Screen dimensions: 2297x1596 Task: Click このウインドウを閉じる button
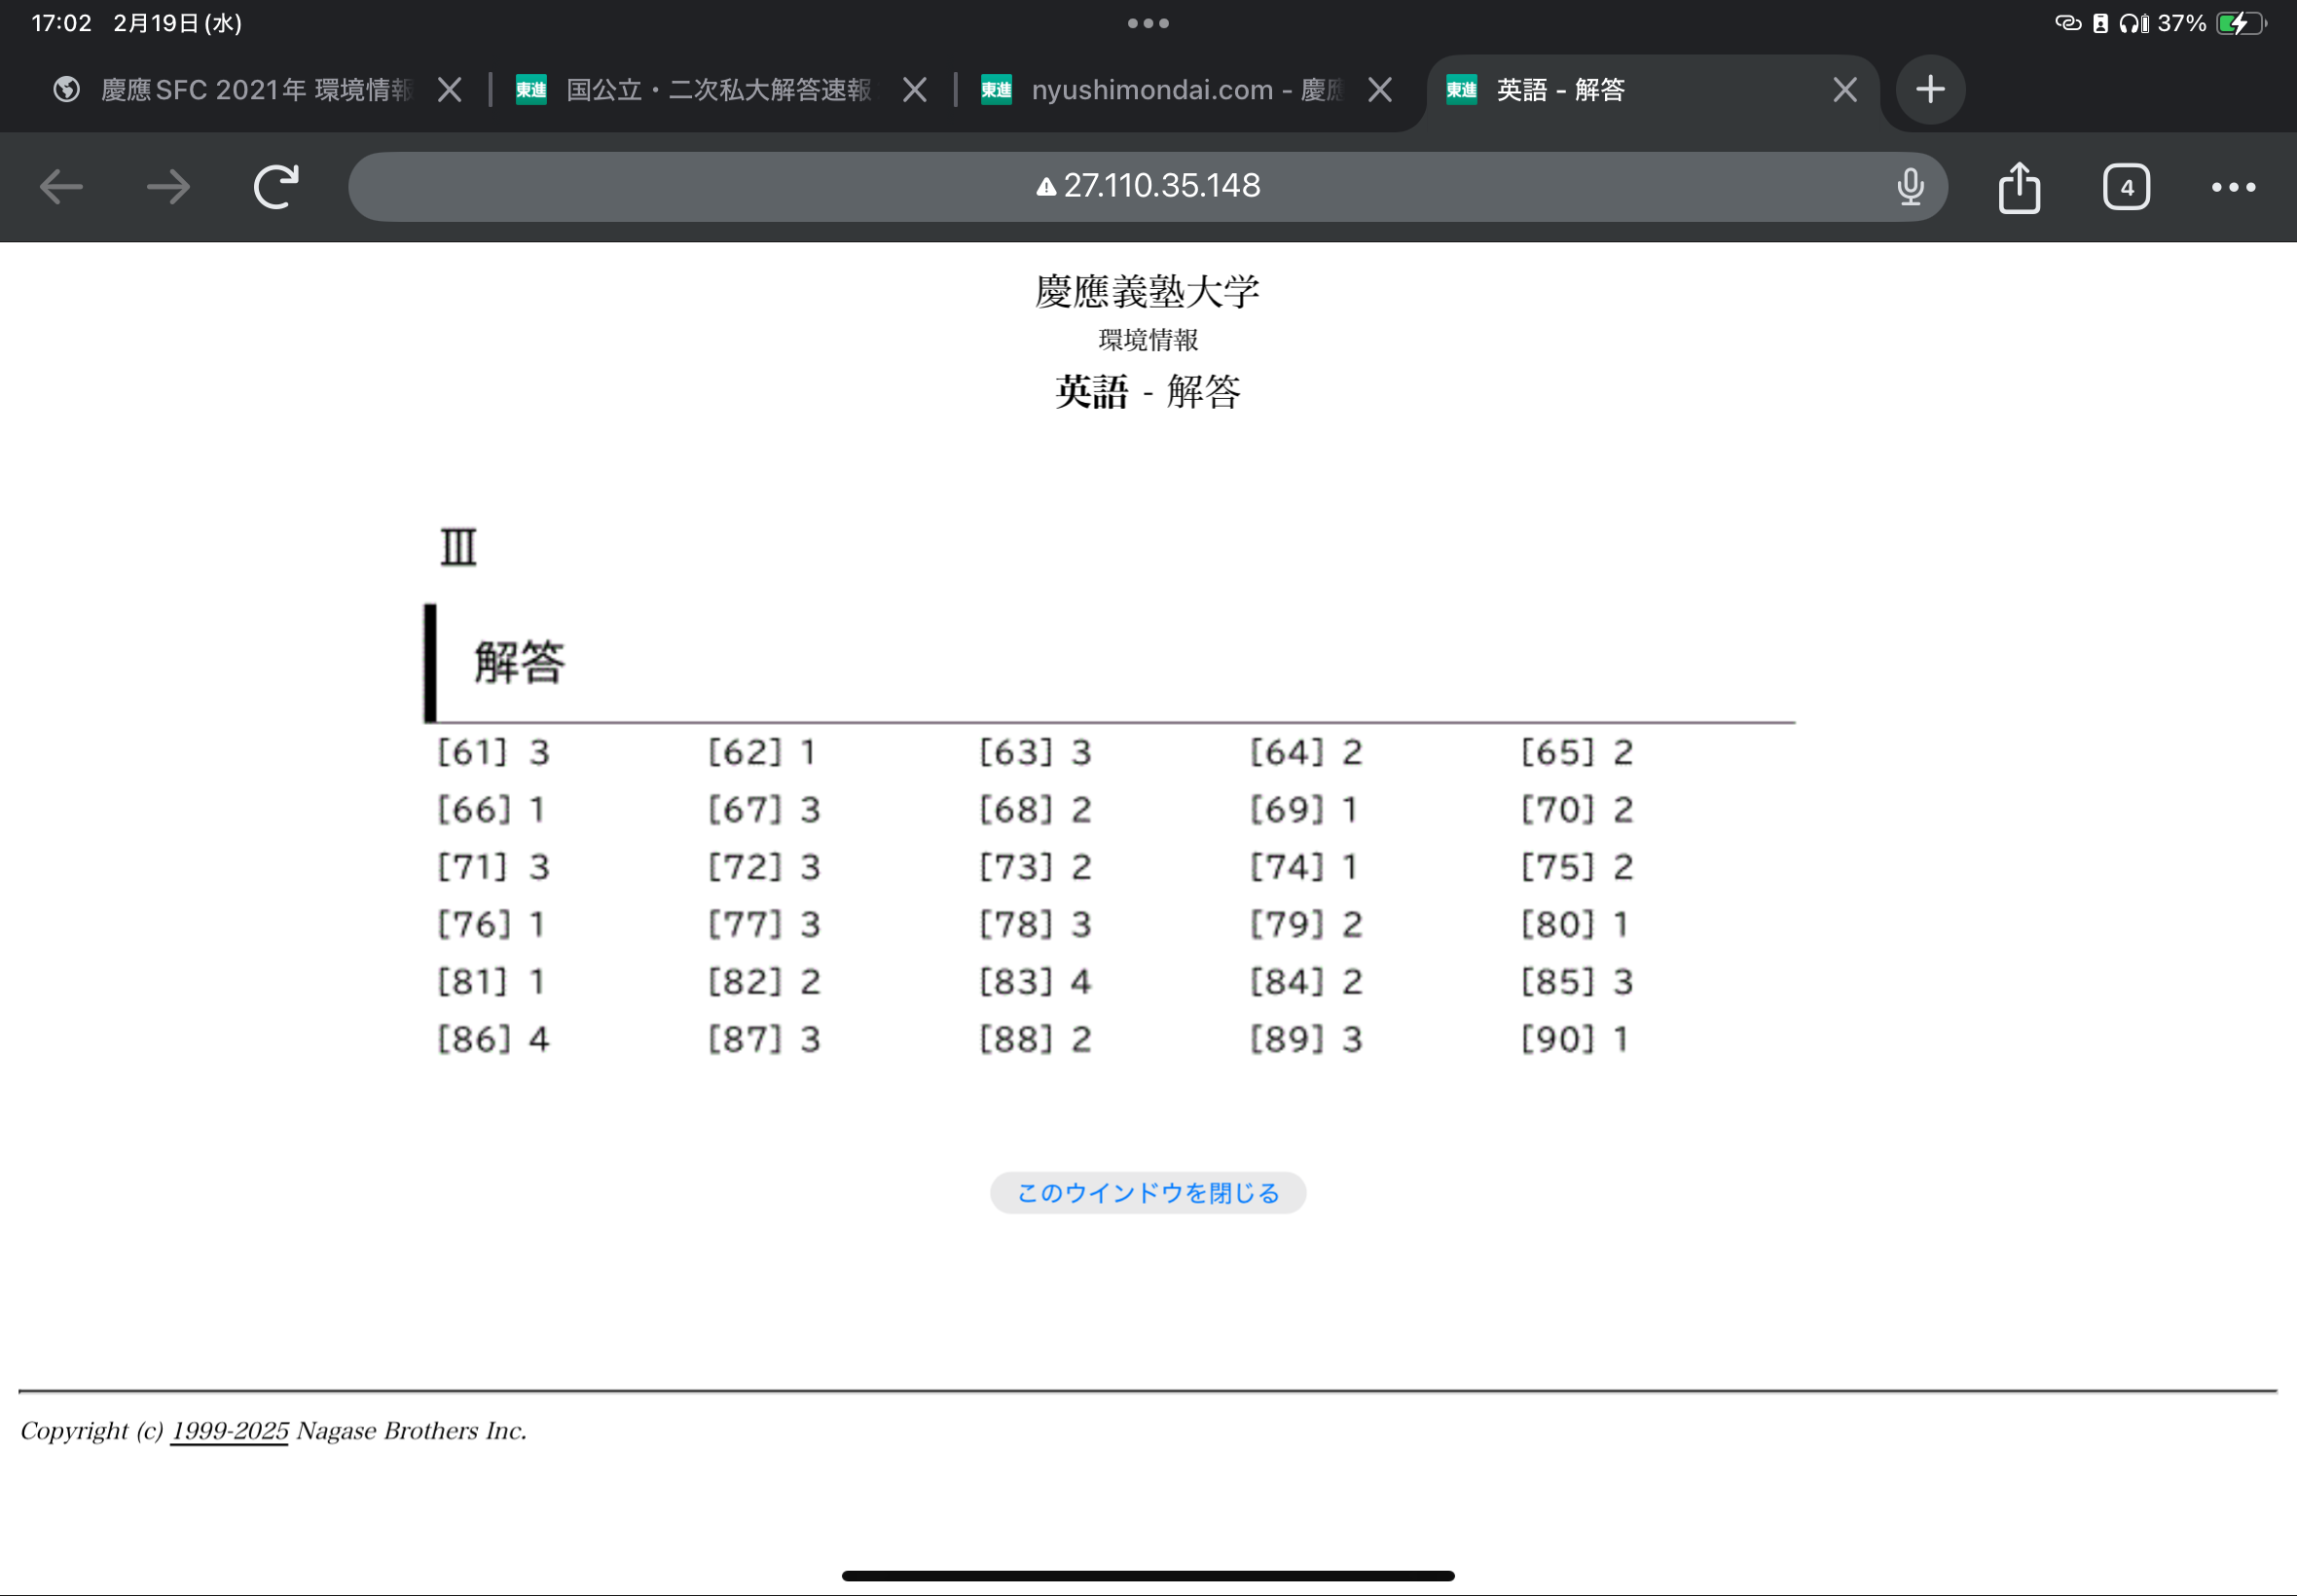point(1148,1192)
